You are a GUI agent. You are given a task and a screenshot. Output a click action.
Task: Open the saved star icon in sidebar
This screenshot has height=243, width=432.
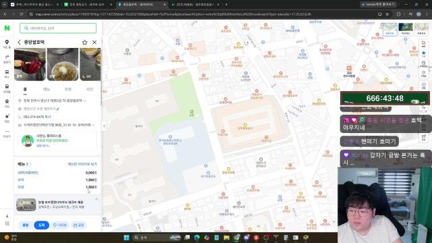click(7, 118)
